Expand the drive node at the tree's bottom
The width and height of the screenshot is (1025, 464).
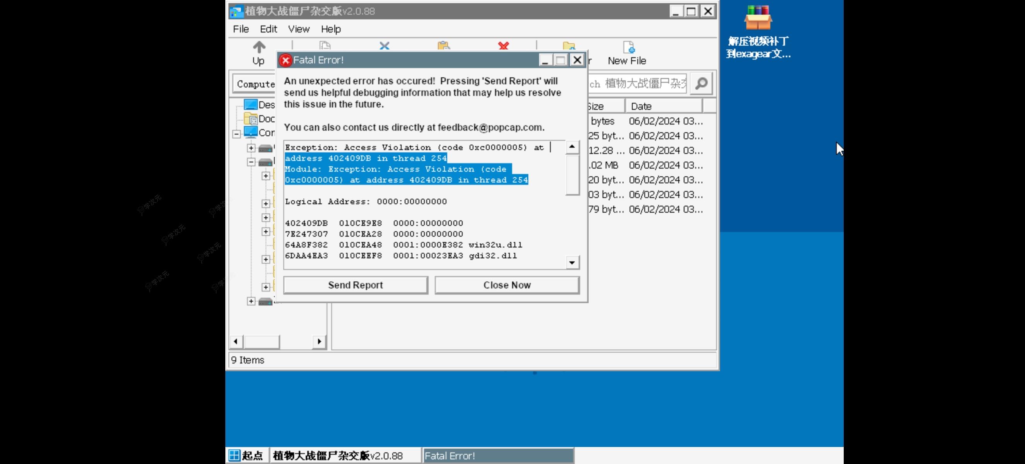tap(251, 301)
